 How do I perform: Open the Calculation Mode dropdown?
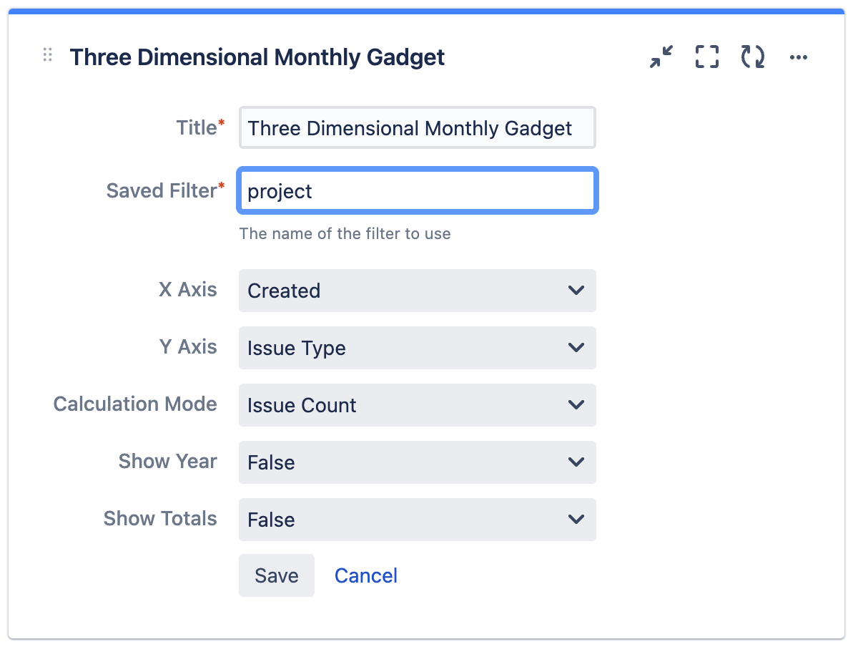point(417,405)
